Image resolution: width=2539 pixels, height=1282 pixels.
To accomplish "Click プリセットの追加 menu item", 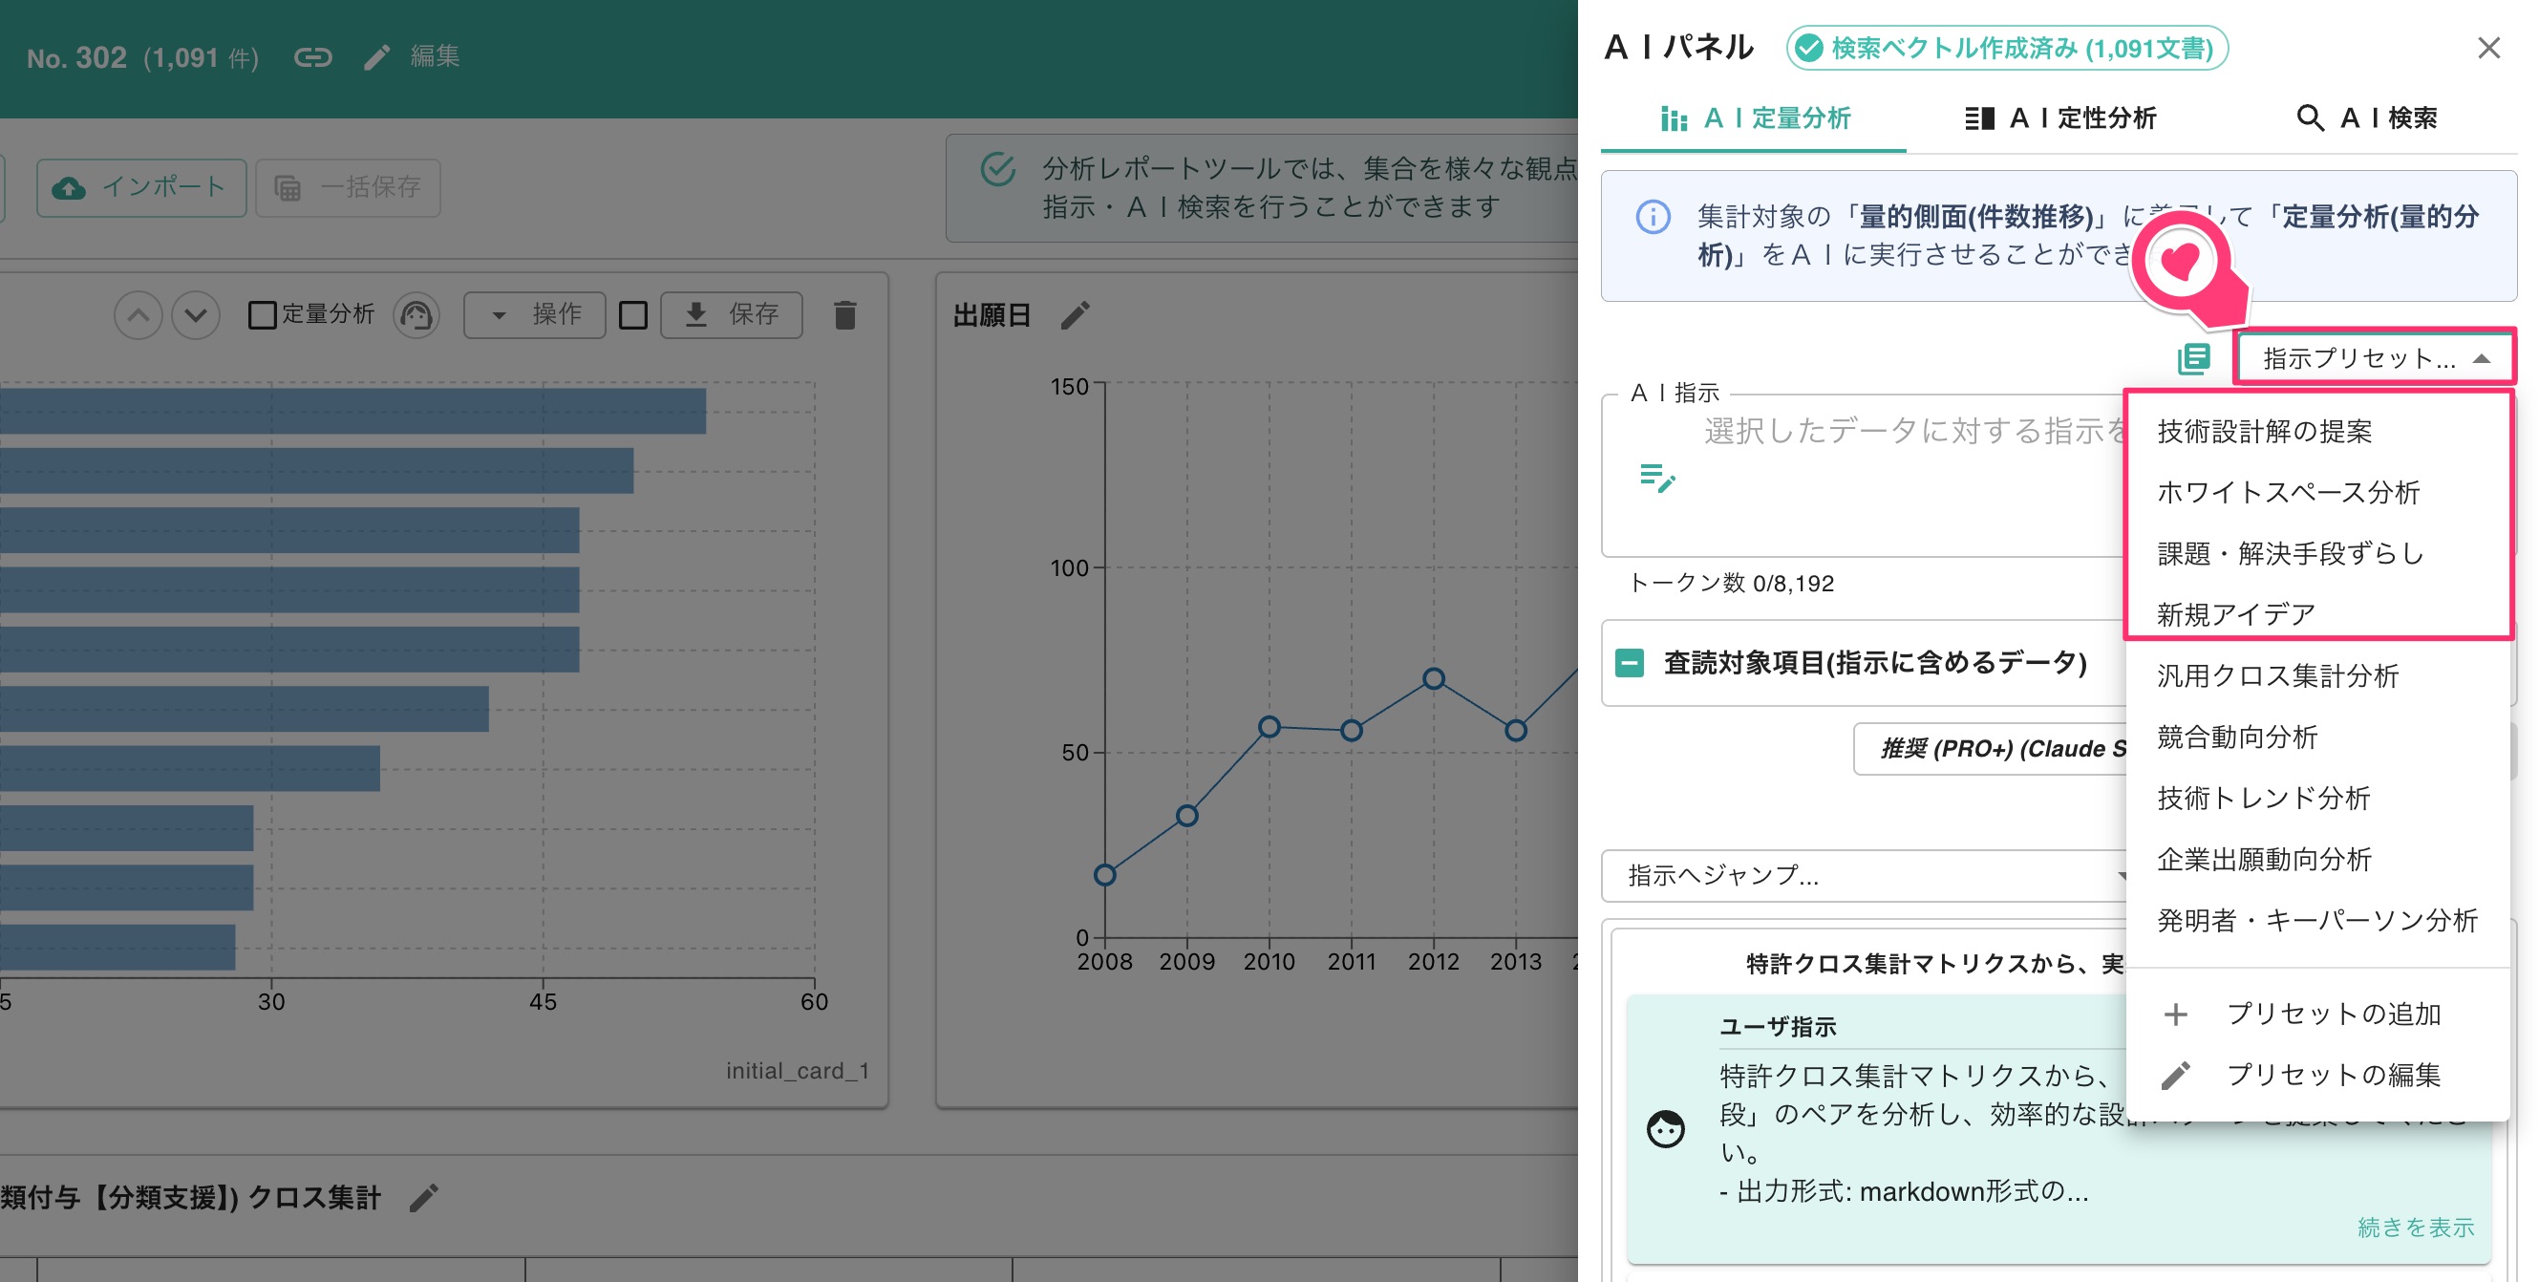I will (x=2318, y=1014).
